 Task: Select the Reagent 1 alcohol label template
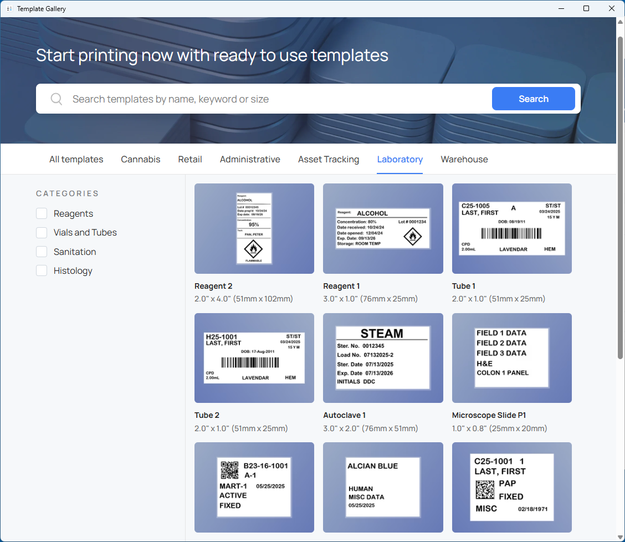click(x=383, y=228)
